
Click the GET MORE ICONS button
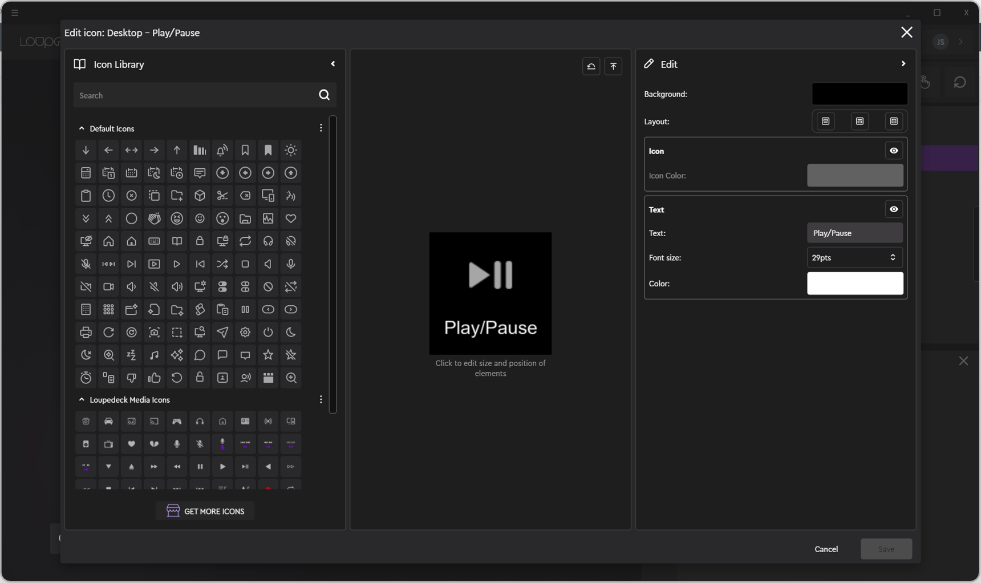205,511
